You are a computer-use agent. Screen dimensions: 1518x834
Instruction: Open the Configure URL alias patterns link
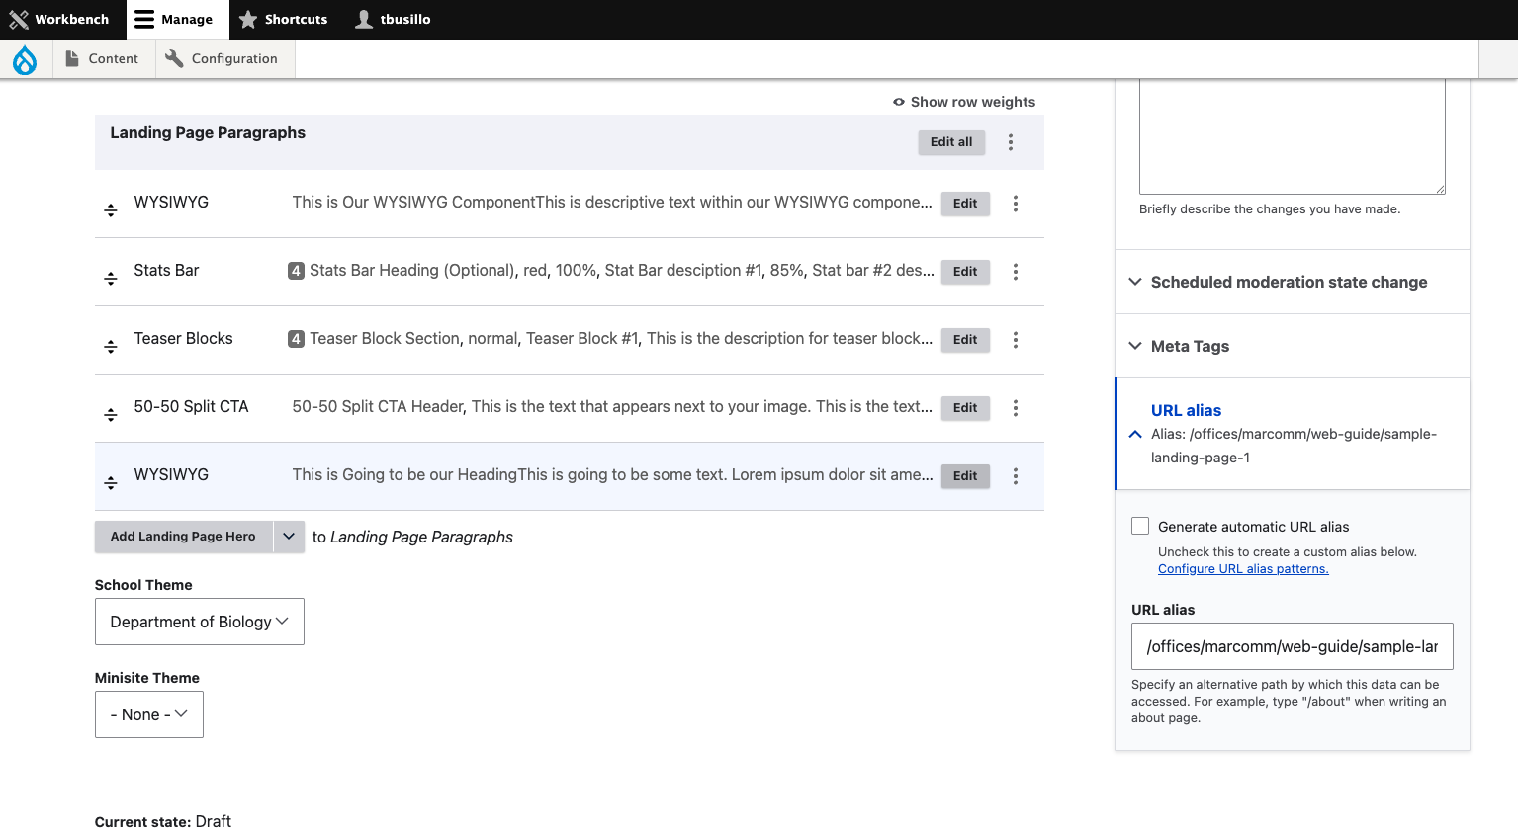pos(1243,569)
